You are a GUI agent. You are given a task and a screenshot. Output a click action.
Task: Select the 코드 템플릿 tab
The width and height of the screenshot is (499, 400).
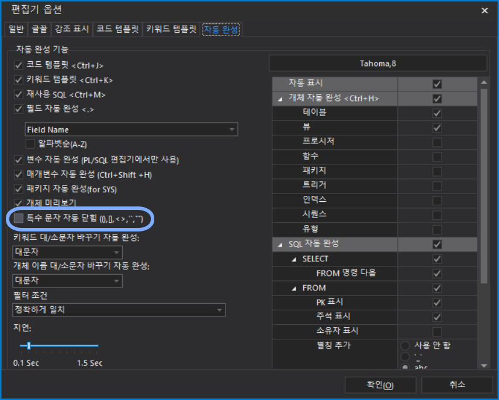(117, 29)
